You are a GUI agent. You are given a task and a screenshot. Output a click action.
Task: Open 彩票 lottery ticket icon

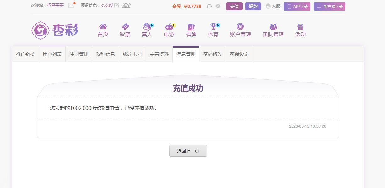[x=125, y=26]
